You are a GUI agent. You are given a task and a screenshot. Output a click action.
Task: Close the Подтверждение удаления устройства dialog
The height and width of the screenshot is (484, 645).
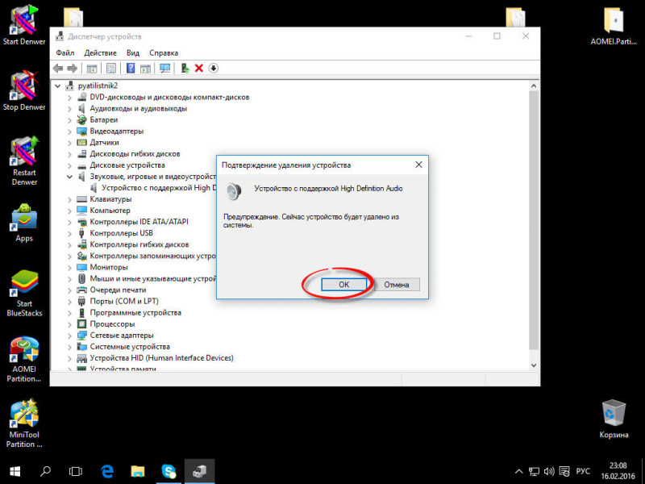(x=418, y=165)
